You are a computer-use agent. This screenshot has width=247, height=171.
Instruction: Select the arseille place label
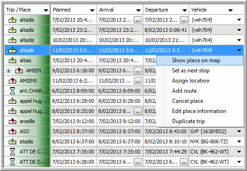(27, 121)
